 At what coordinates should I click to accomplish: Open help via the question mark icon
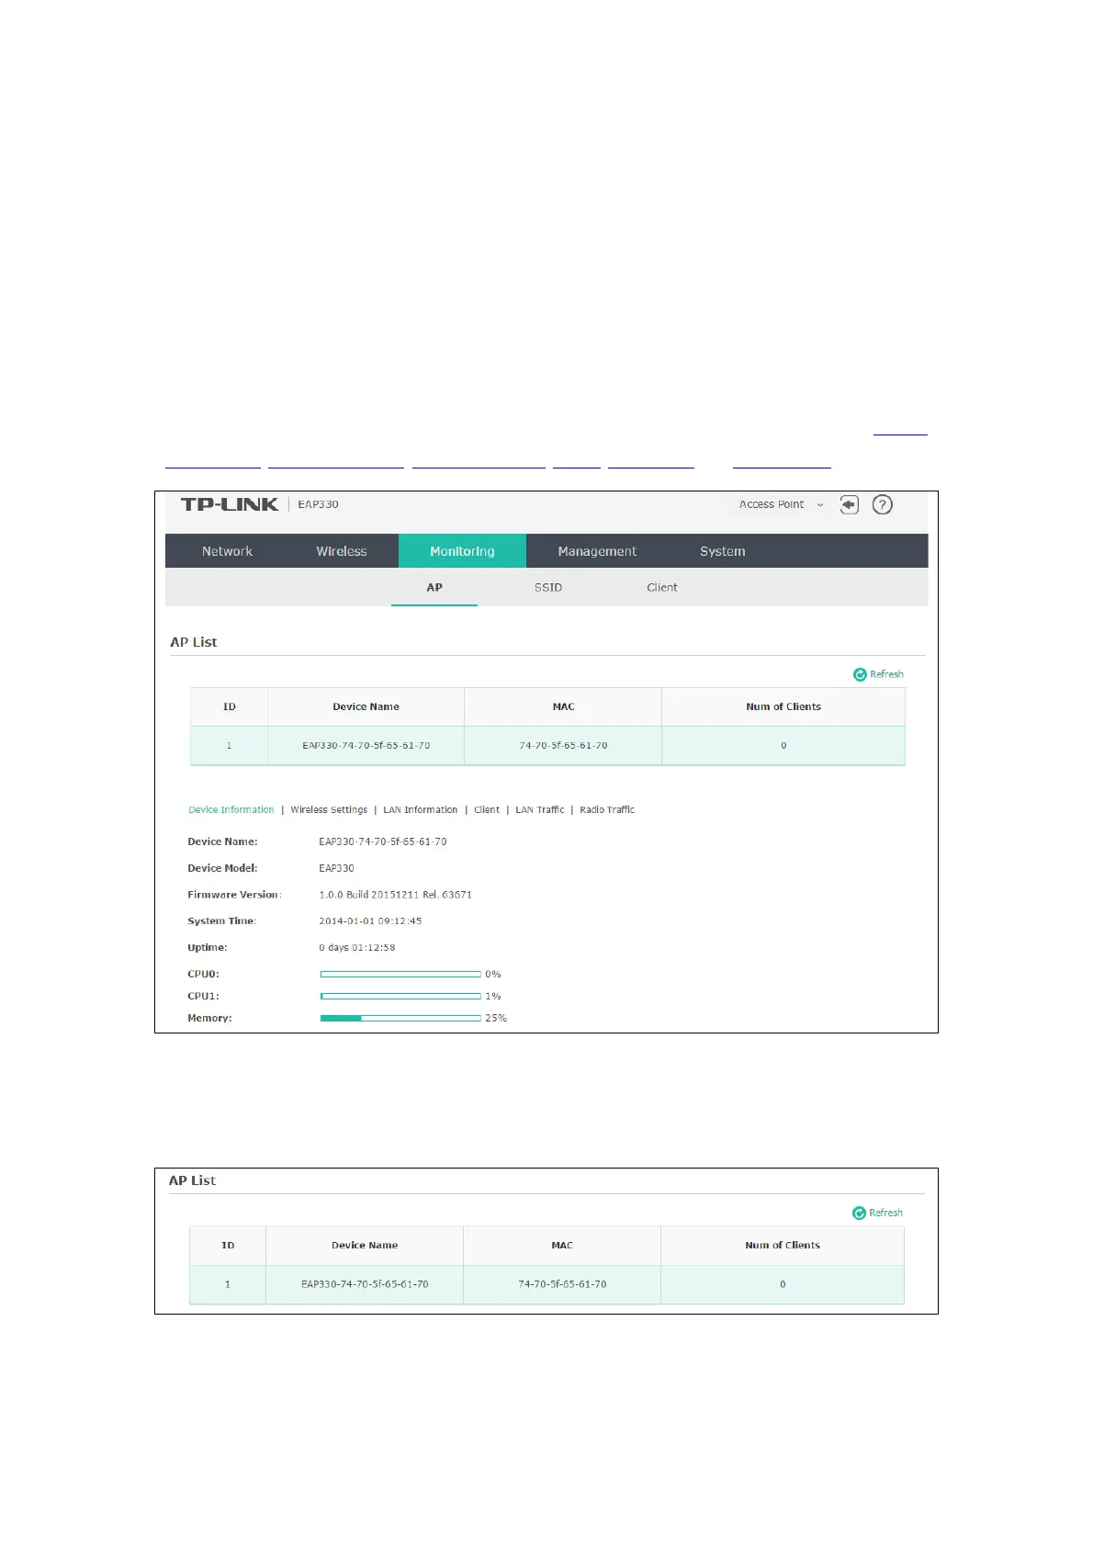[882, 504]
